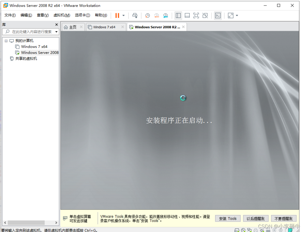Image resolution: width=305 pixels, height=232 pixels.
Task: Toggle the library sidebar view icon
Action: click(178, 15)
